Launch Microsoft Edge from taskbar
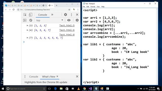Image resolution: width=162 pixels, height=91 pixels. click(x=55, y=89)
